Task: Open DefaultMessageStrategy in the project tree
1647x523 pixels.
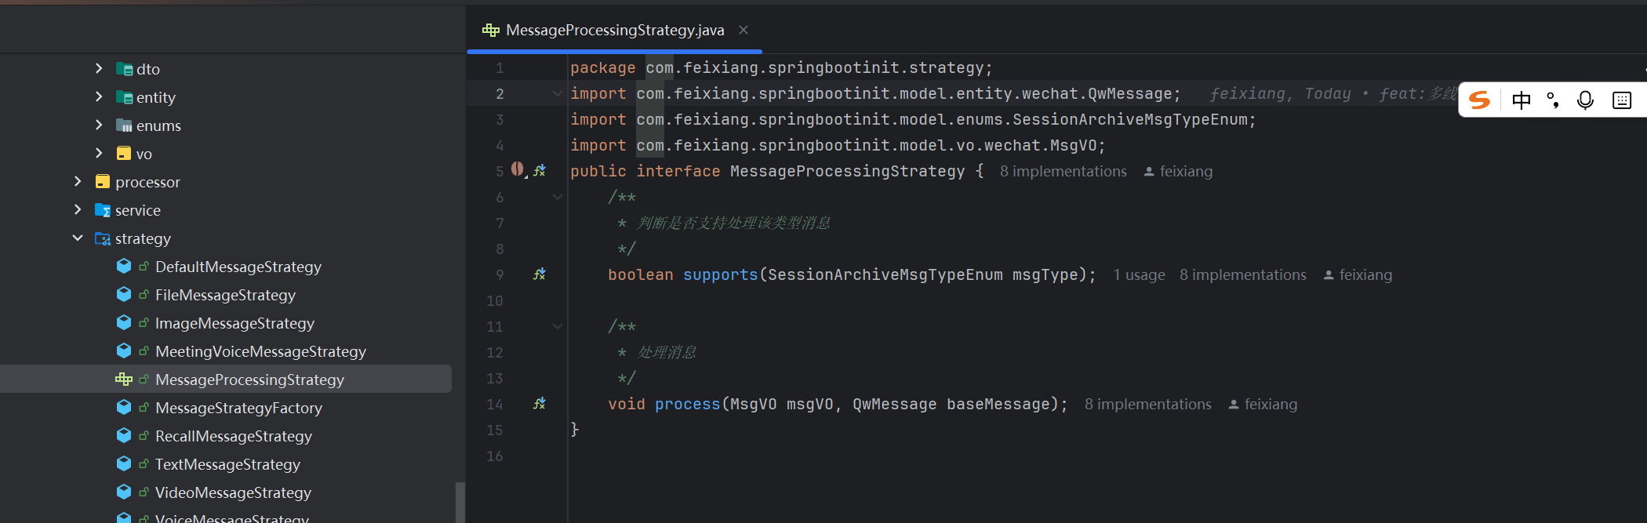Action: click(x=238, y=267)
